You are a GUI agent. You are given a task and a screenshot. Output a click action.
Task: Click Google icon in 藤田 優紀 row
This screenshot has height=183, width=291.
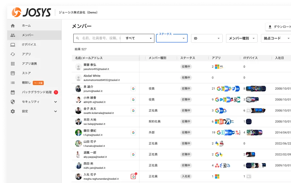(133, 132)
